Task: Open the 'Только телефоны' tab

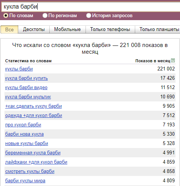Action: (x=110, y=29)
